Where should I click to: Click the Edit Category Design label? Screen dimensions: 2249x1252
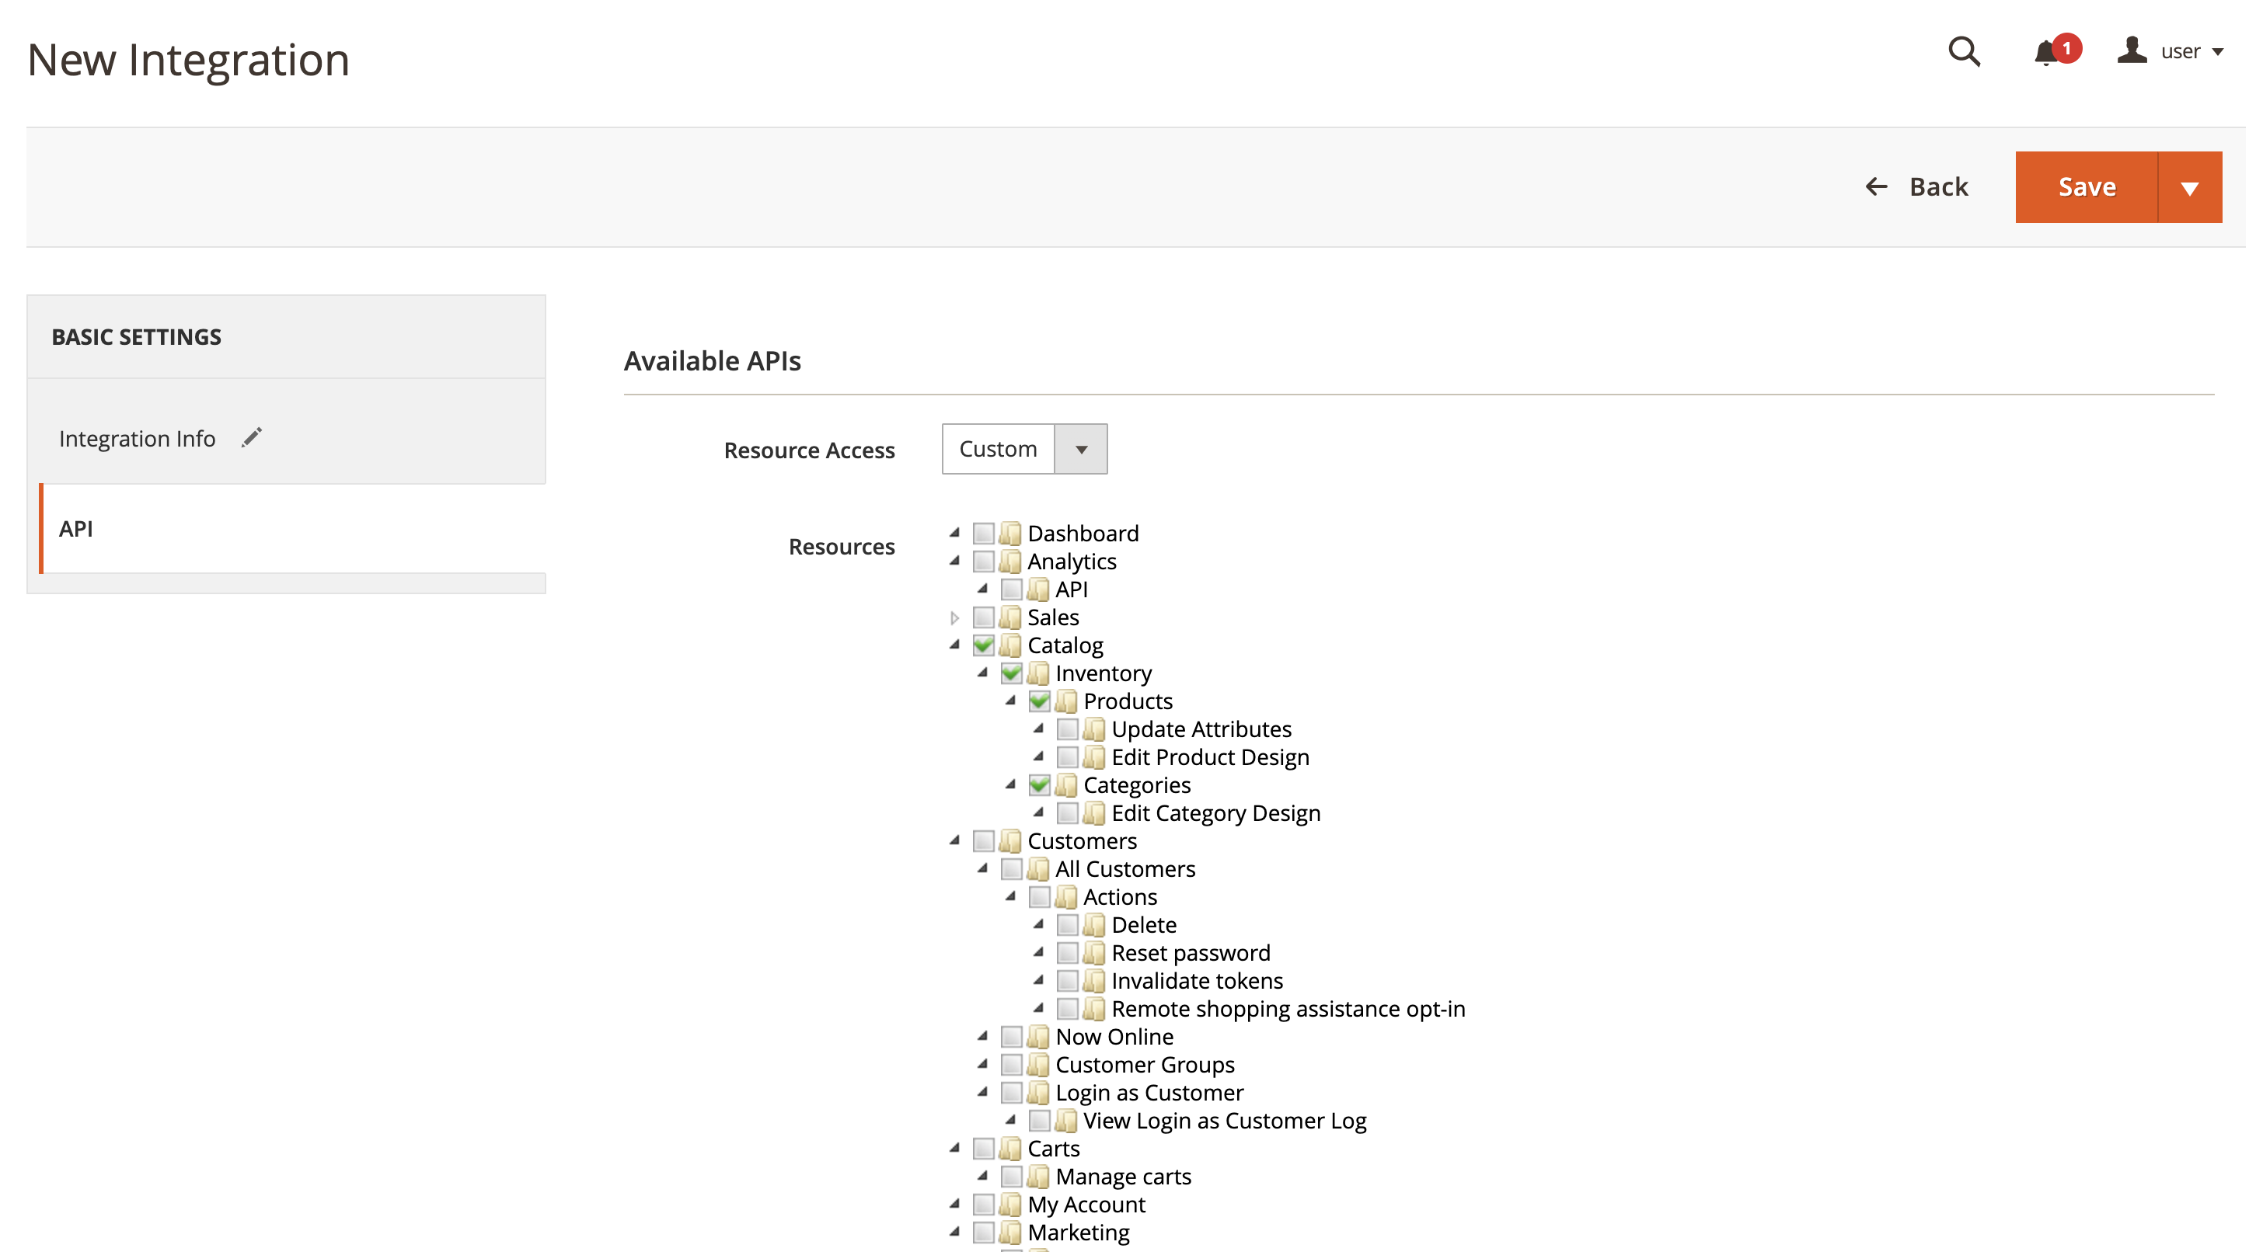pos(1215,812)
